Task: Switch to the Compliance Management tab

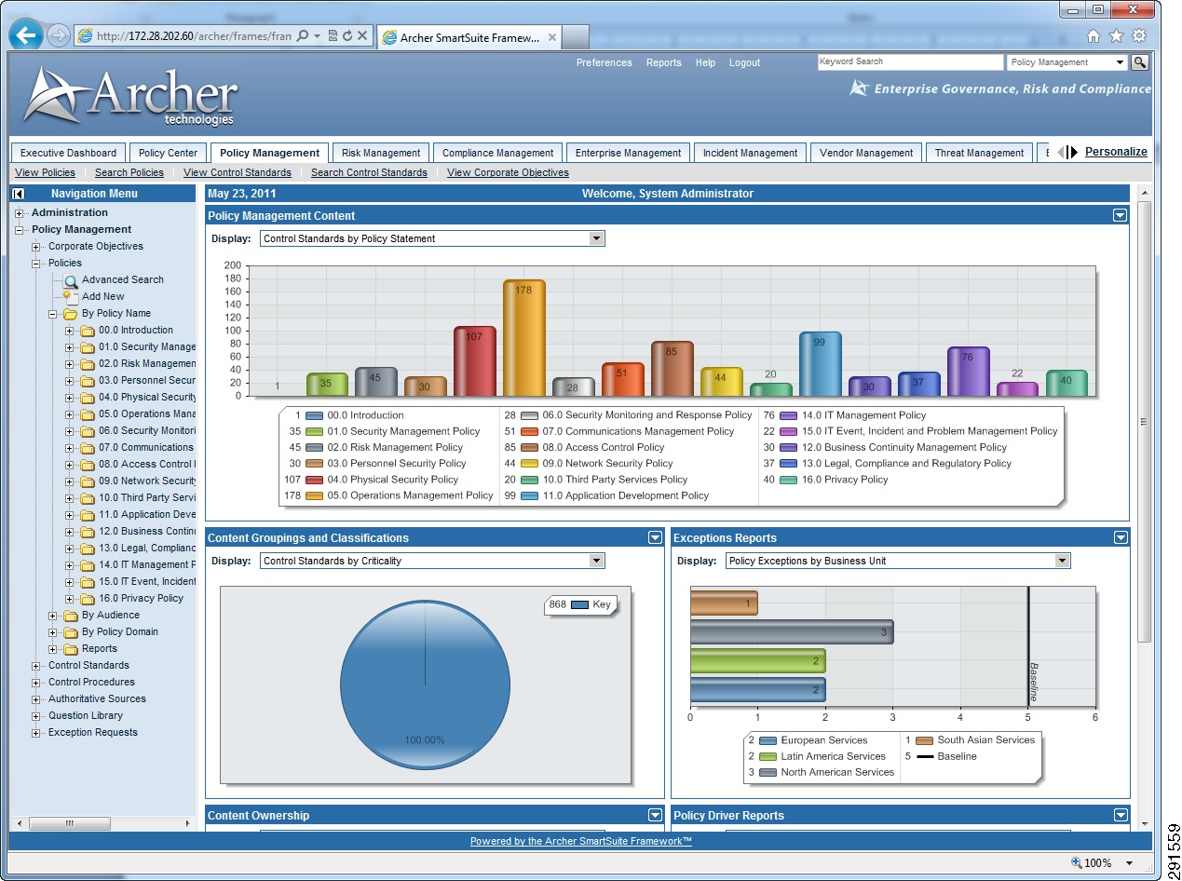Action: click(x=497, y=153)
